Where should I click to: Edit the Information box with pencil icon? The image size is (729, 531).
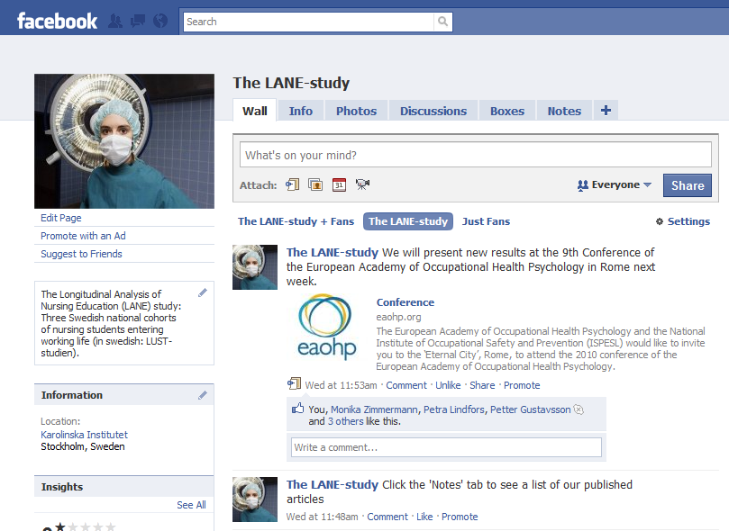(202, 395)
